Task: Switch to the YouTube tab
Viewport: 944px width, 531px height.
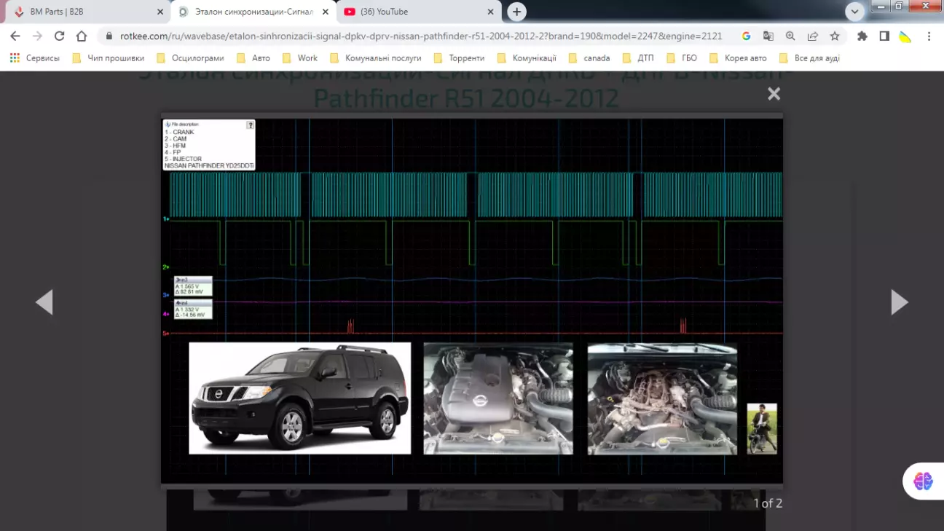Action: [x=418, y=12]
